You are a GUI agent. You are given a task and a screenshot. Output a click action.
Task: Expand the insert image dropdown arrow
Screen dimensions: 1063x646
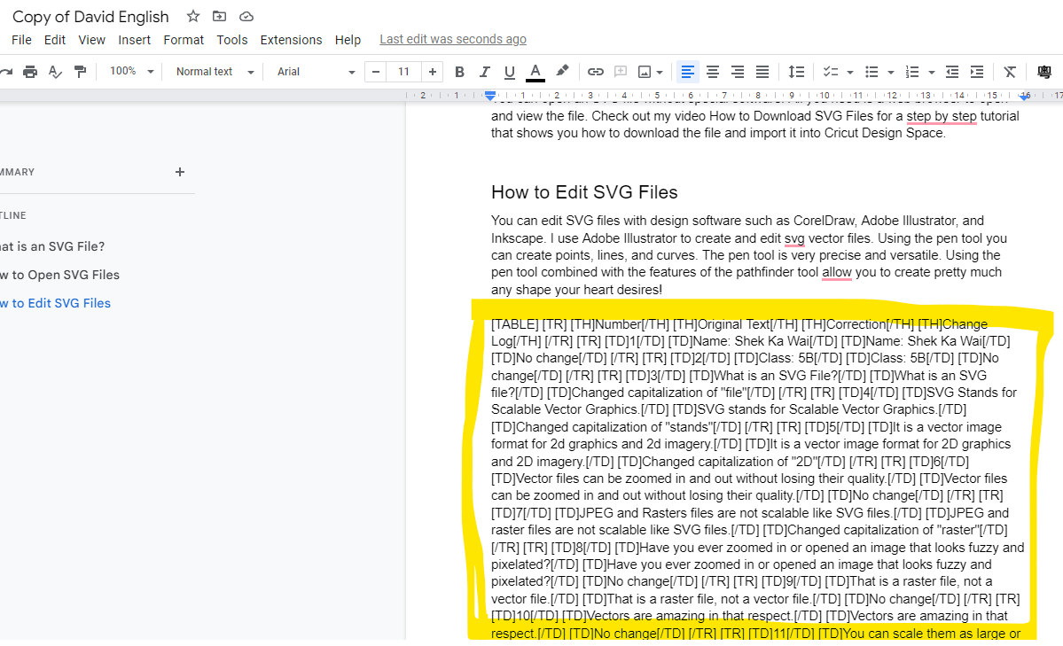[660, 72]
